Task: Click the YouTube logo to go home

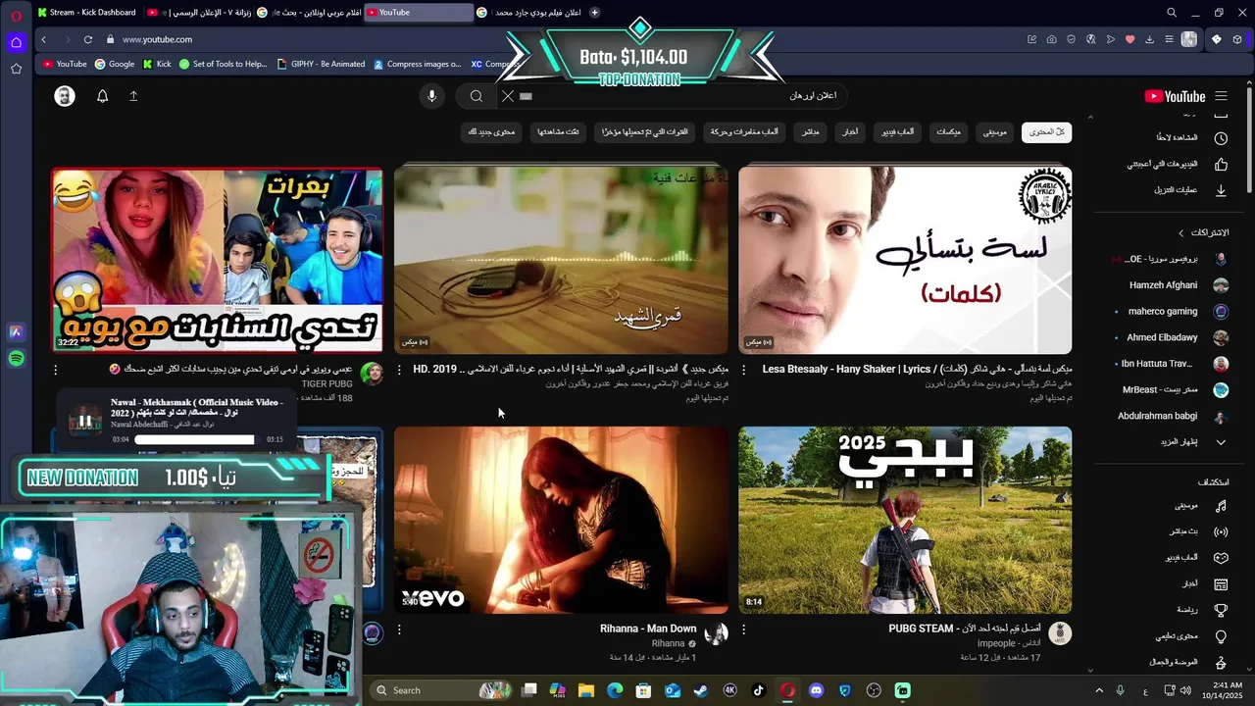Action: pyautogui.click(x=1175, y=96)
